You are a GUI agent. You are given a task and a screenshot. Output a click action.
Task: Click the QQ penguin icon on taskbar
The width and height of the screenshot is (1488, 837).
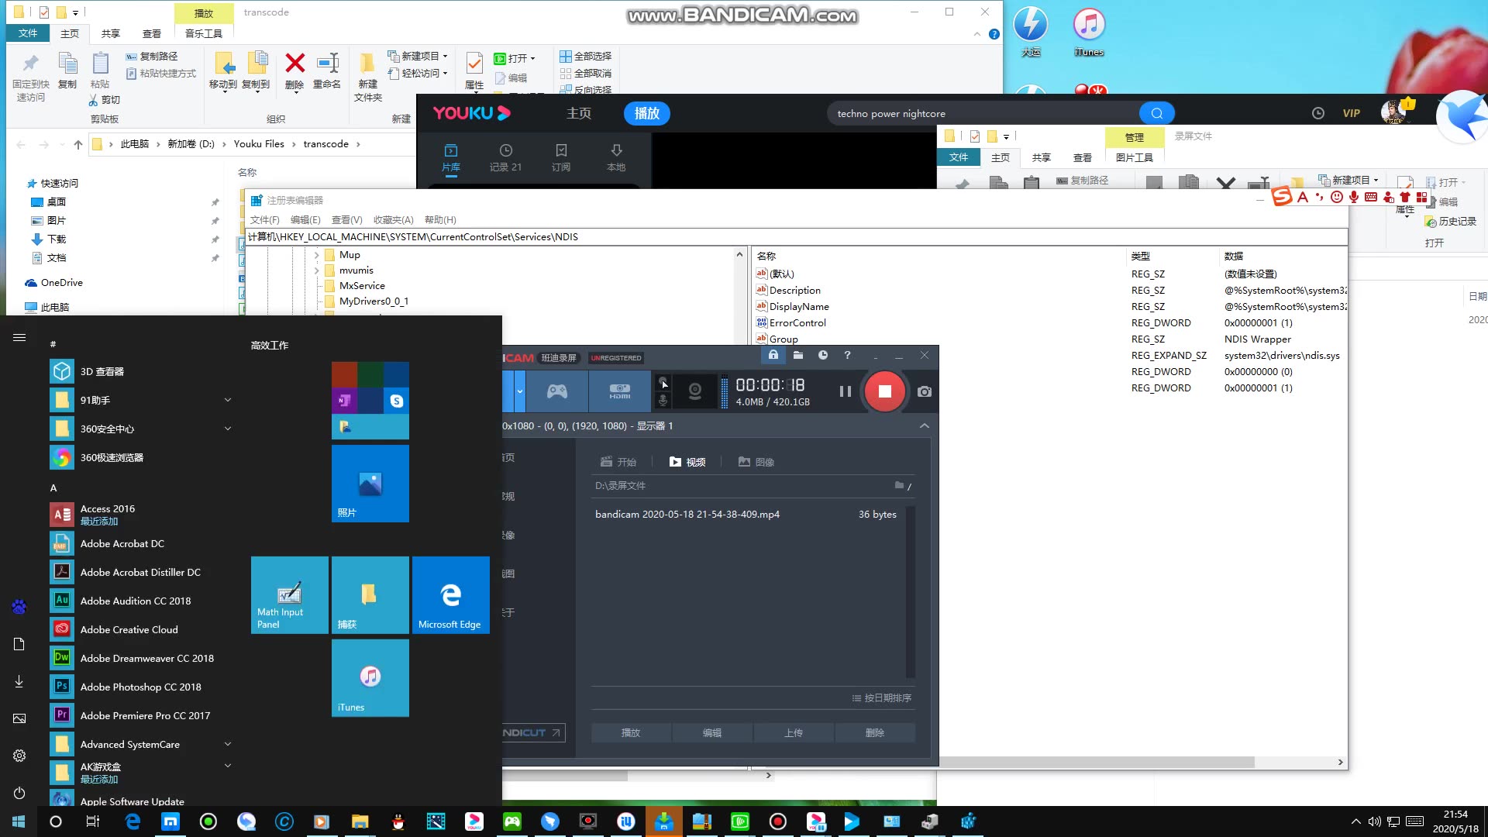(398, 821)
